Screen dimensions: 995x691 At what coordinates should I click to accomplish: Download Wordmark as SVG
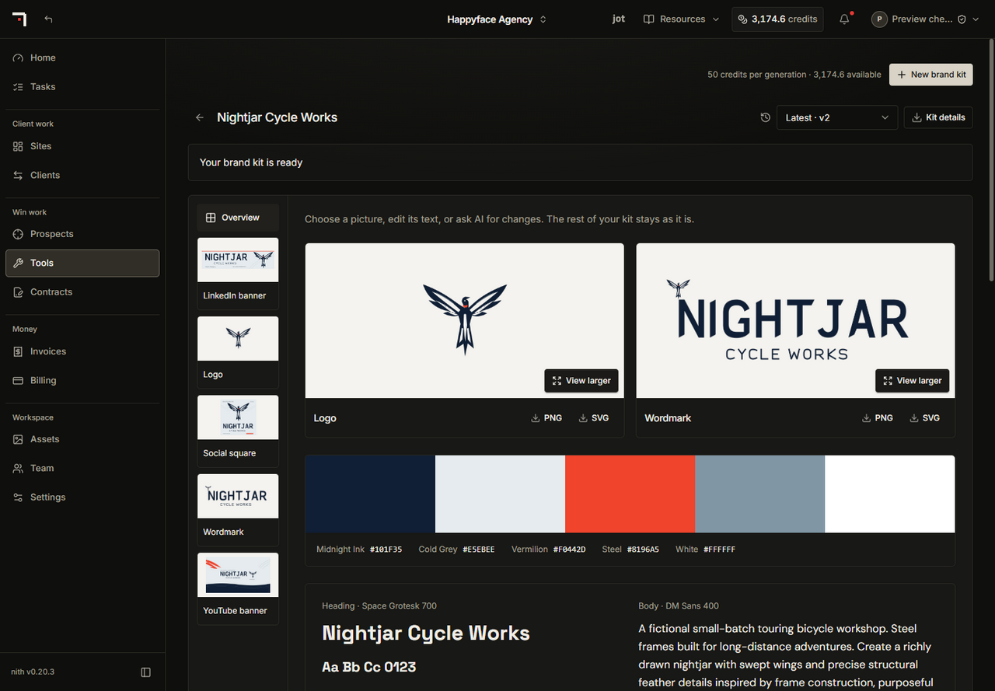(925, 418)
